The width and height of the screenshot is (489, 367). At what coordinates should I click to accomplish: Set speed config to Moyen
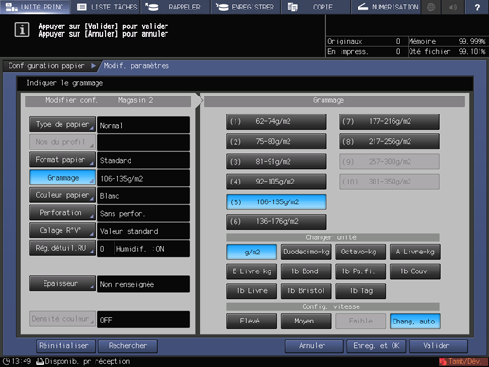[x=306, y=322]
